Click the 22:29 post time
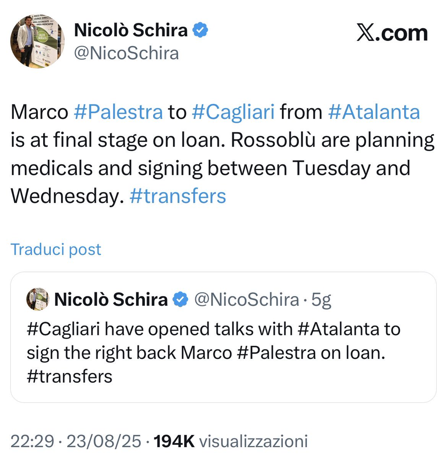Screen dimensions: 447x459 (32, 441)
